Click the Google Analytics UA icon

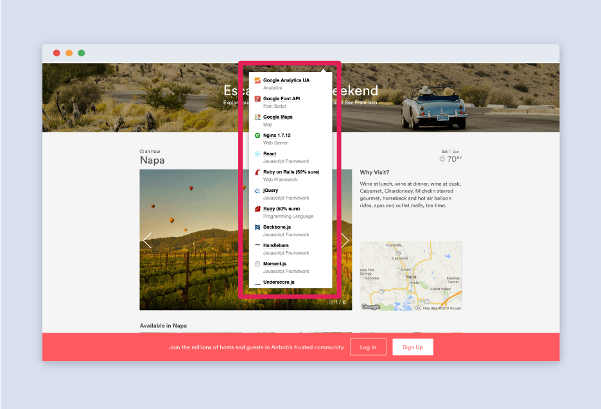(257, 81)
